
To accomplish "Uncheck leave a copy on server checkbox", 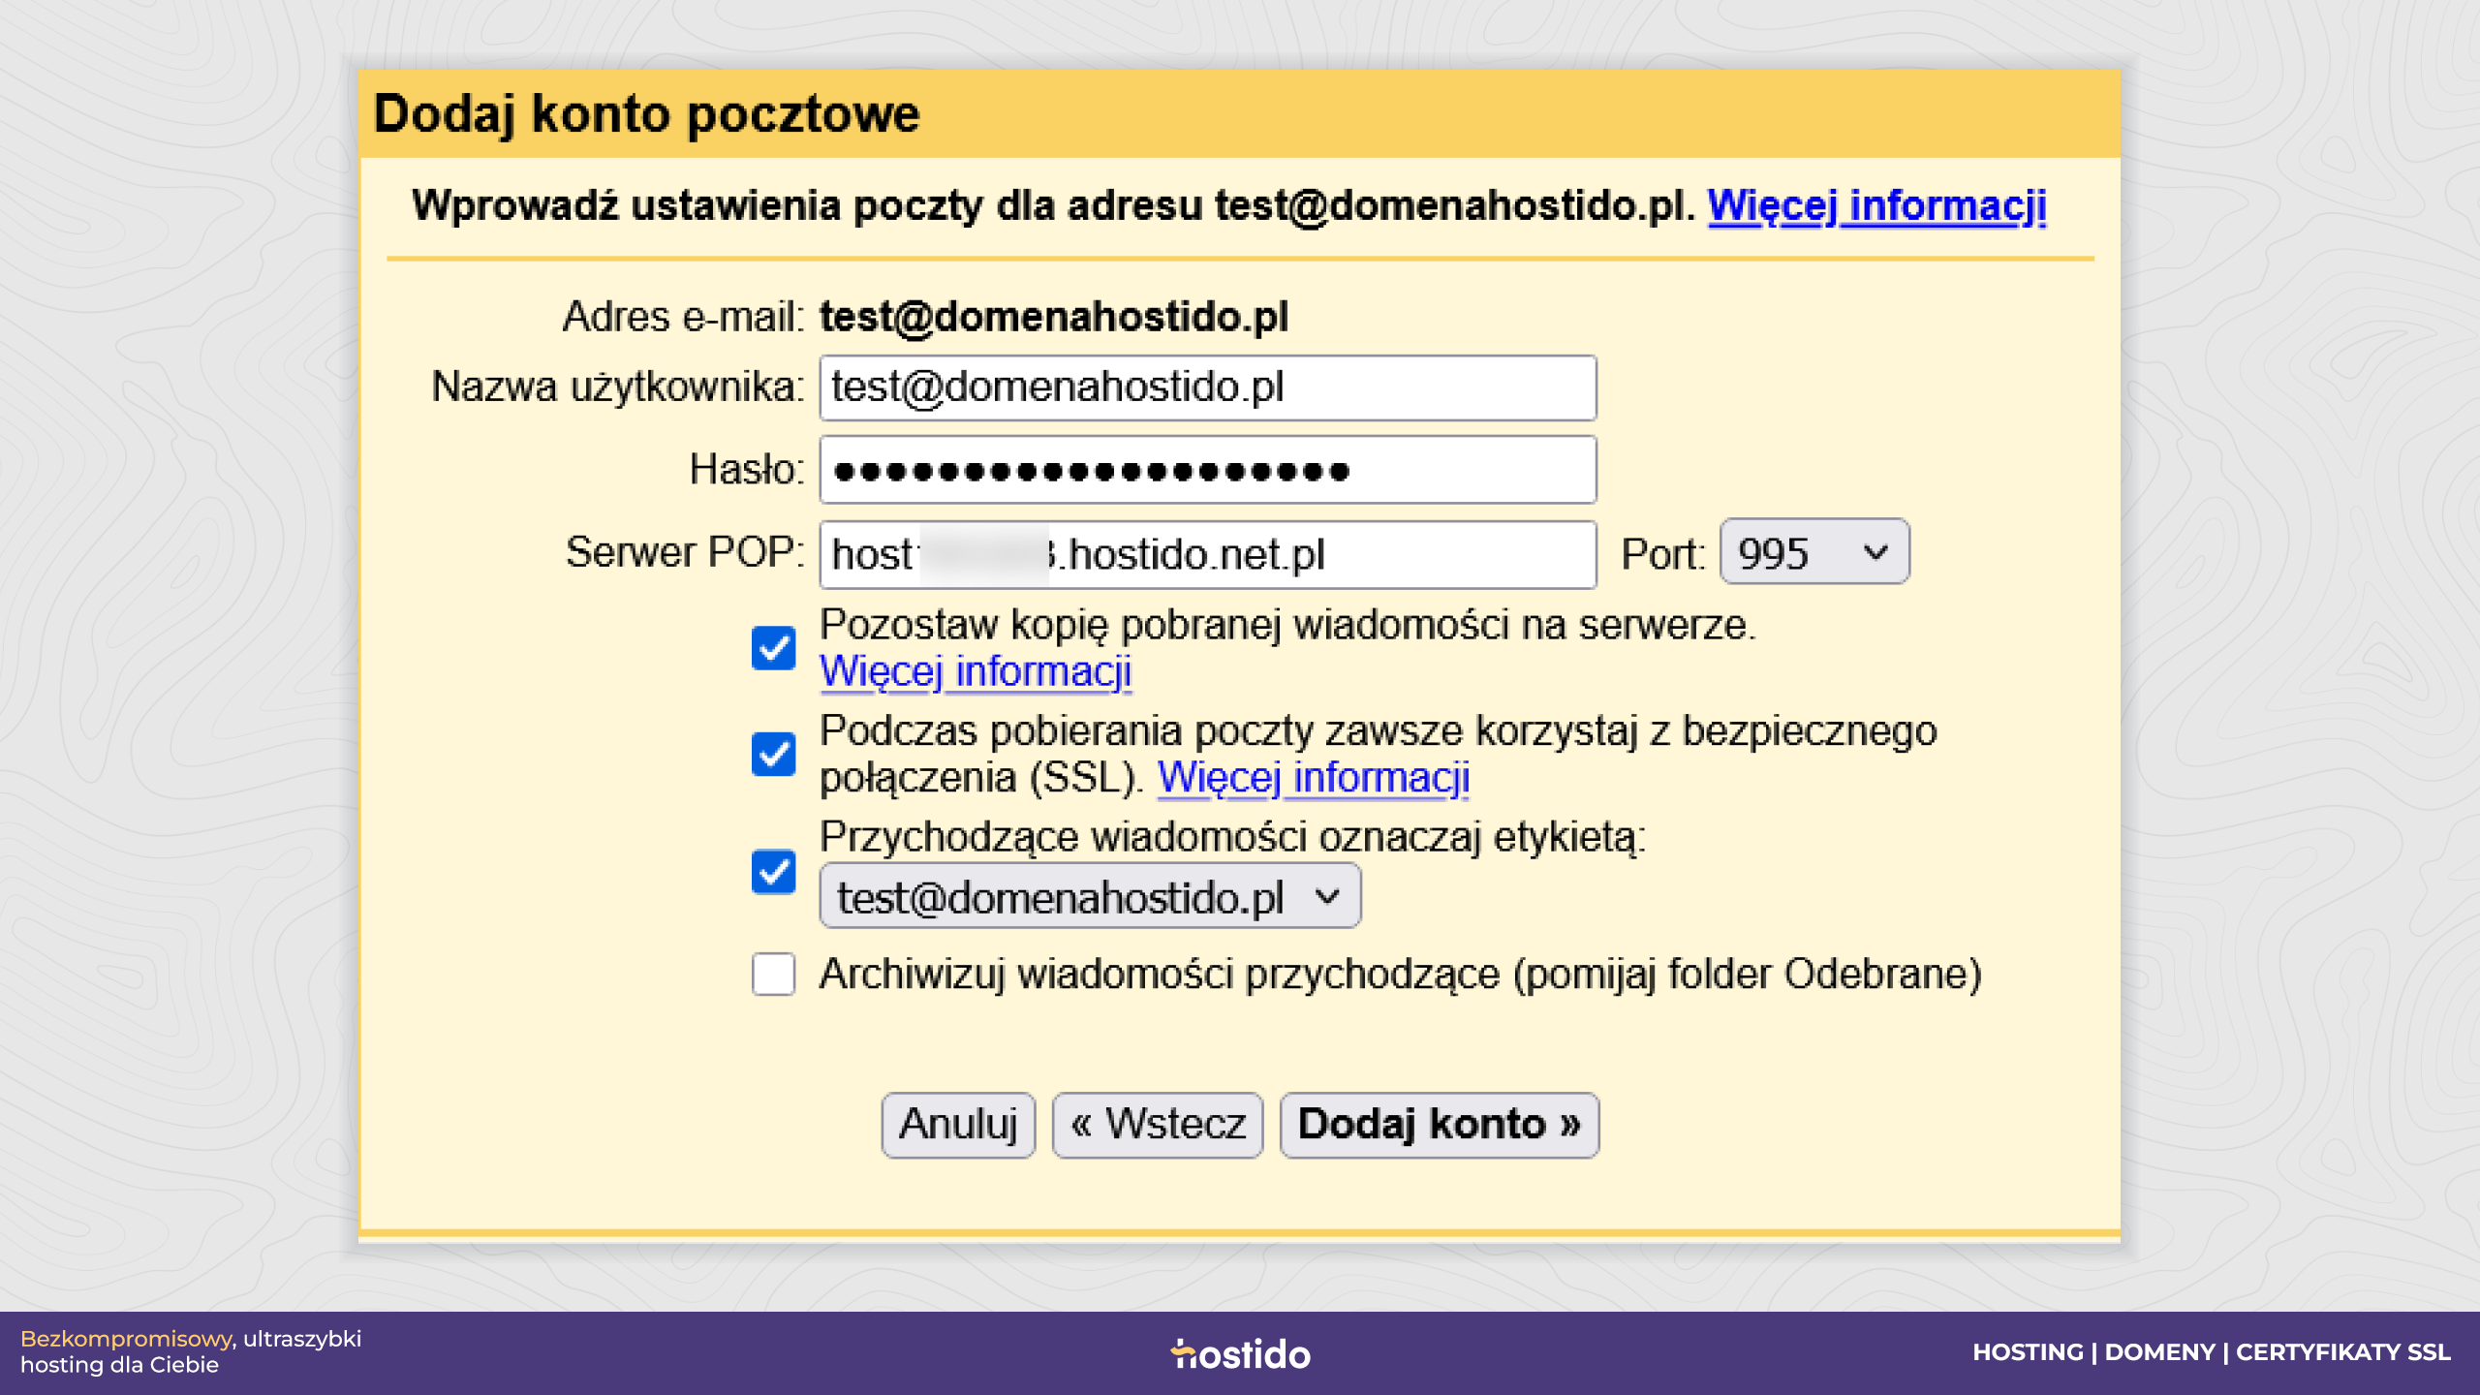I will point(773,648).
